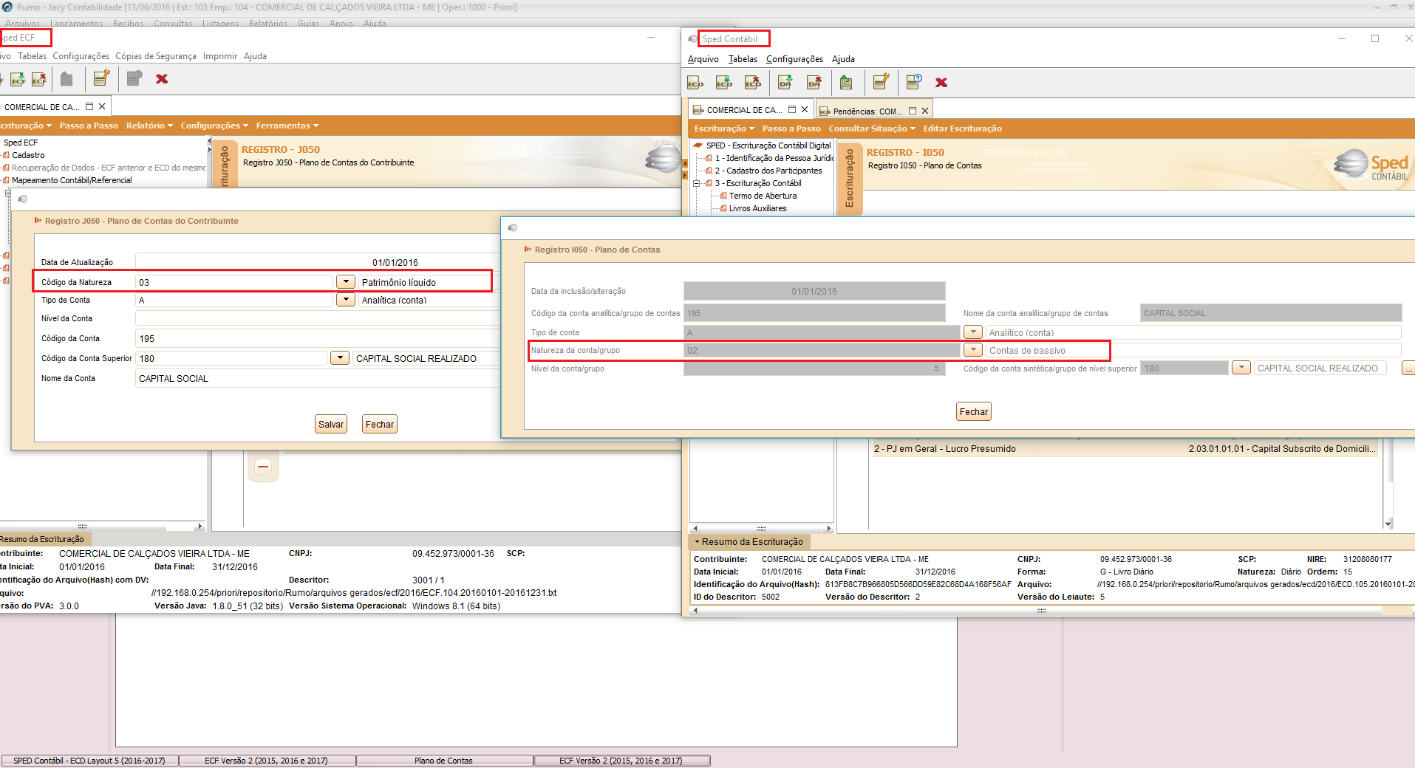Click the orange minus button below the J050 dialog

coord(263,467)
